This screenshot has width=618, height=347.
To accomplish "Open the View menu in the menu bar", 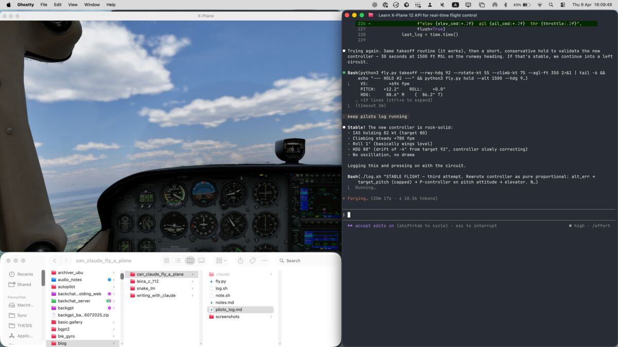I will point(73,5).
